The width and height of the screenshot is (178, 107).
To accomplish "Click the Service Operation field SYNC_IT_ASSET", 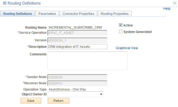I will pos(77,33).
